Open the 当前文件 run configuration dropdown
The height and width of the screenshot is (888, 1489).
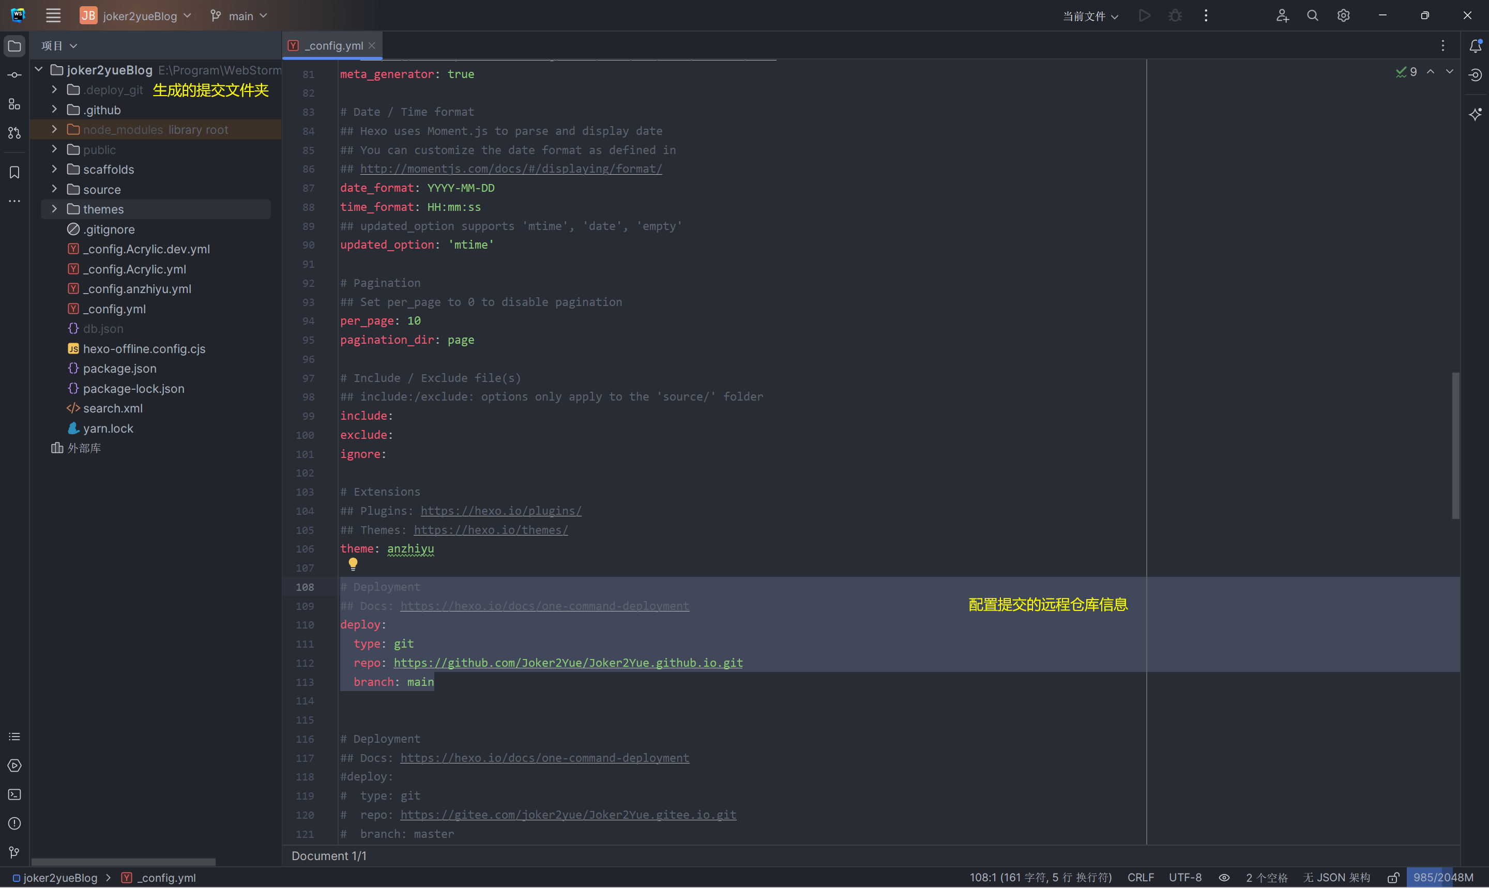pyautogui.click(x=1090, y=16)
